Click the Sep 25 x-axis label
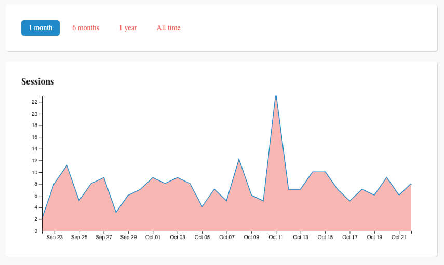 79,238
